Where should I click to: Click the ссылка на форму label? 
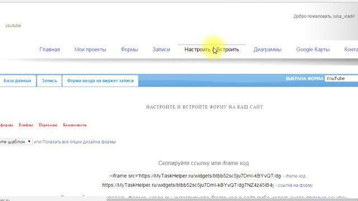(295, 185)
